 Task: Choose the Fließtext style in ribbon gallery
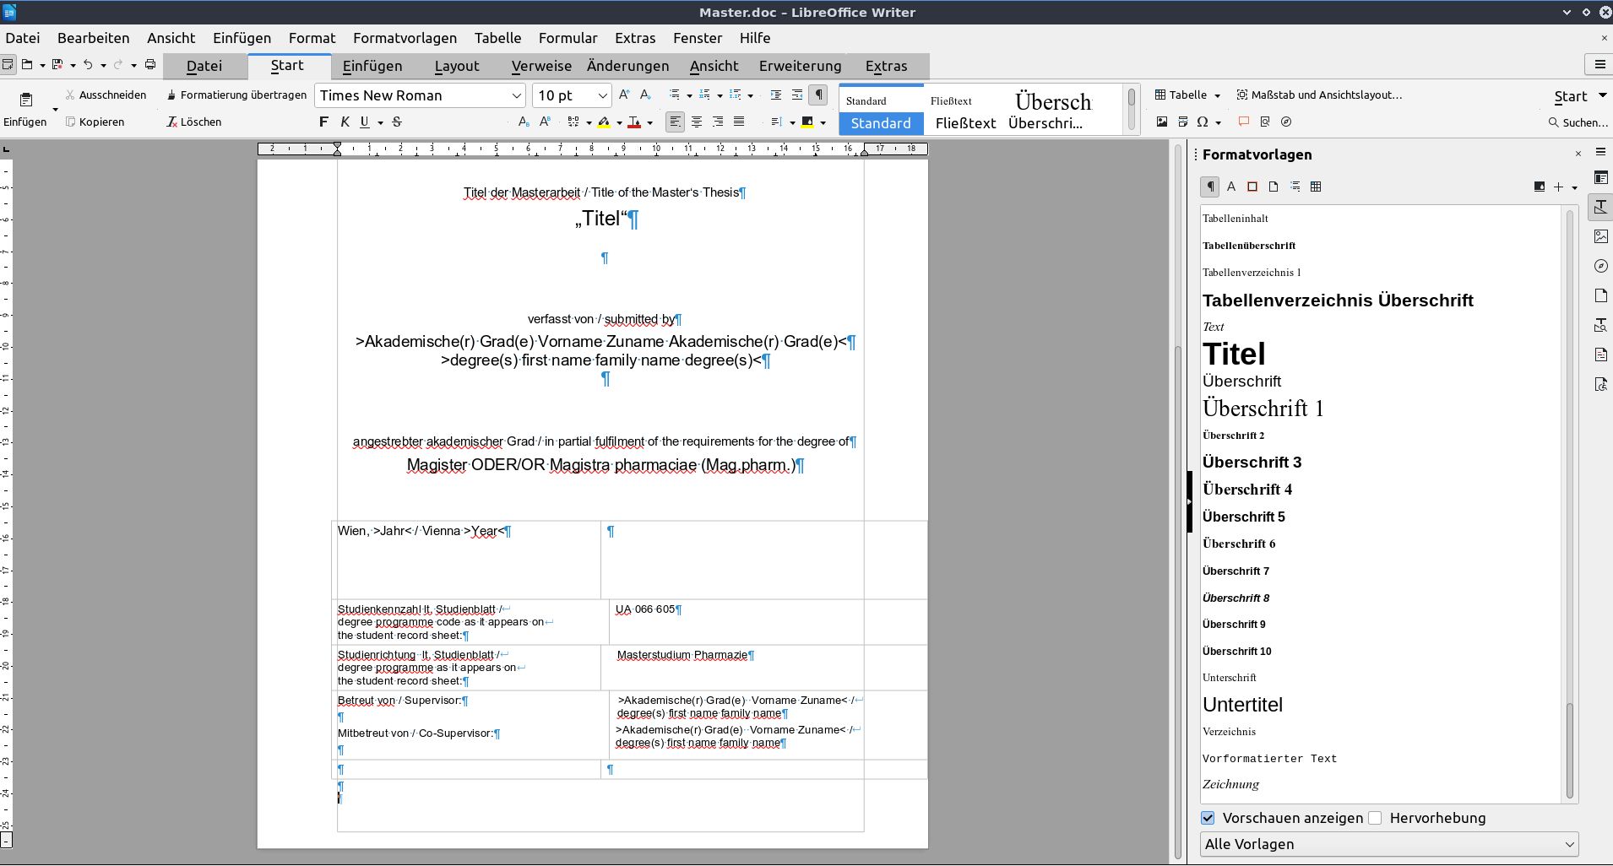coord(965,111)
